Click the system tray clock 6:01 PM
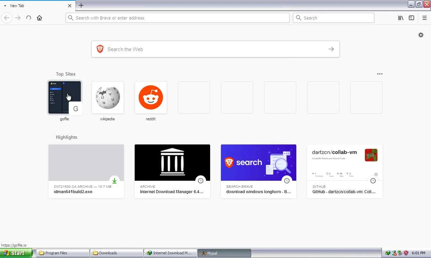The width and height of the screenshot is (431, 258). [x=418, y=253]
